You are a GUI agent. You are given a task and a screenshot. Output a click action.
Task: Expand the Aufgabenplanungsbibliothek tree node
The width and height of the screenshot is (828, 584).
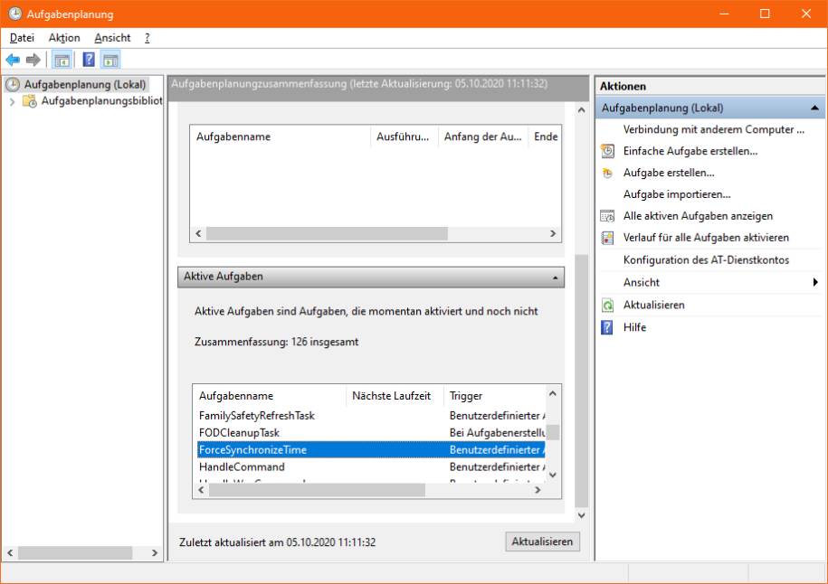(x=12, y=101)
